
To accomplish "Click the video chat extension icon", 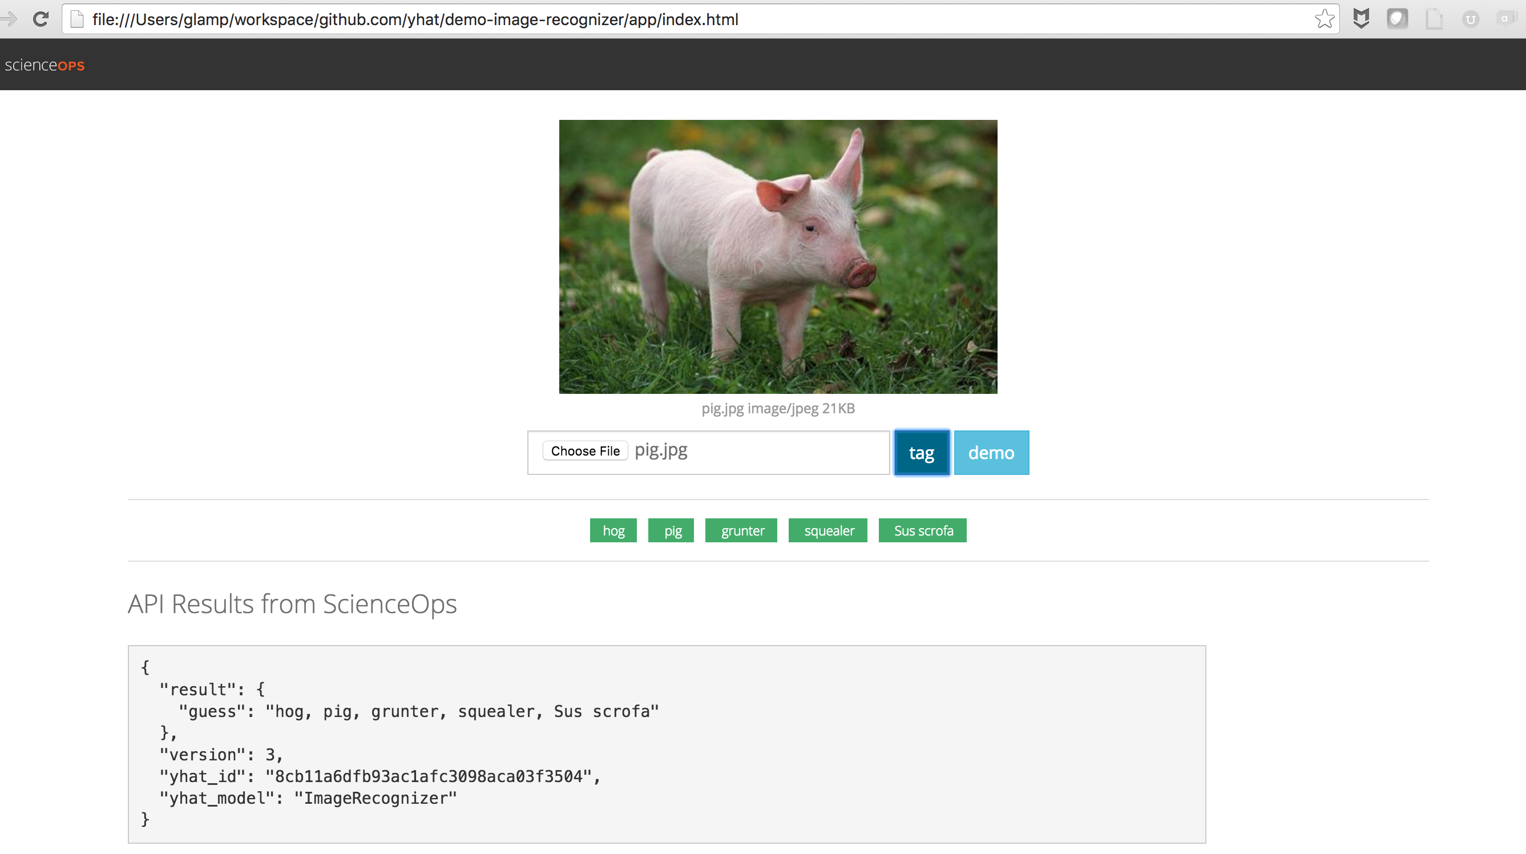I will [1505, 19].
